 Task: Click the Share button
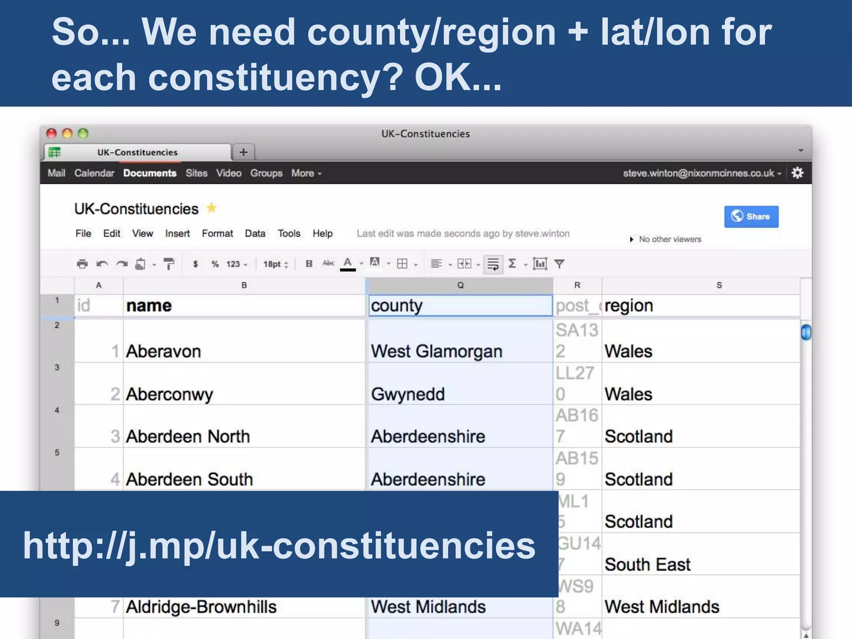click(751, 216)
